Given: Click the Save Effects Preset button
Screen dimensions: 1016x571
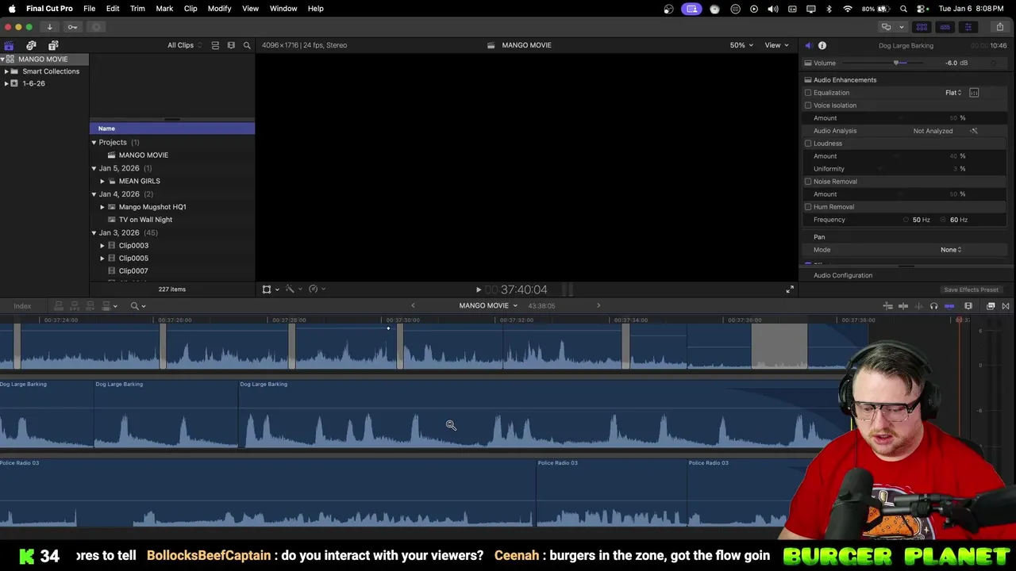Looking at the screenshot, I should point(971,290).
